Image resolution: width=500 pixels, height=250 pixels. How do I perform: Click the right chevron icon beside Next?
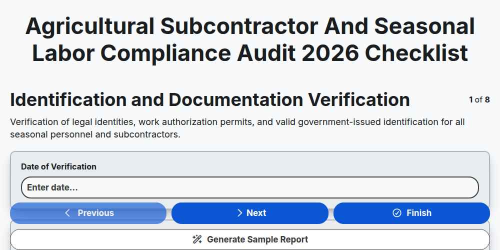(240, 213)
